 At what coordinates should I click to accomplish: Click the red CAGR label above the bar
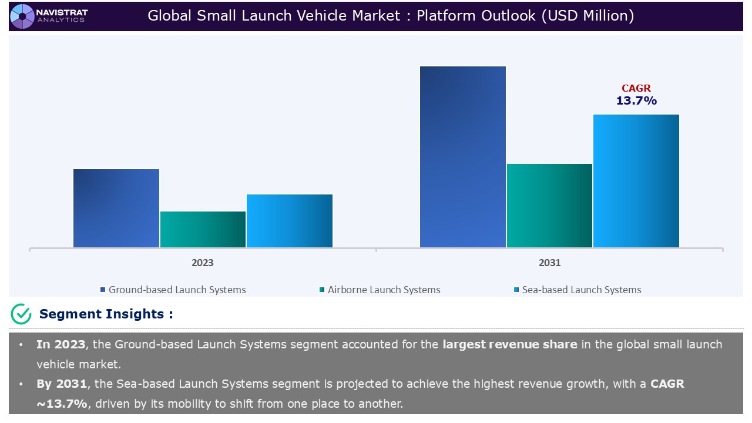pos(636,89)
